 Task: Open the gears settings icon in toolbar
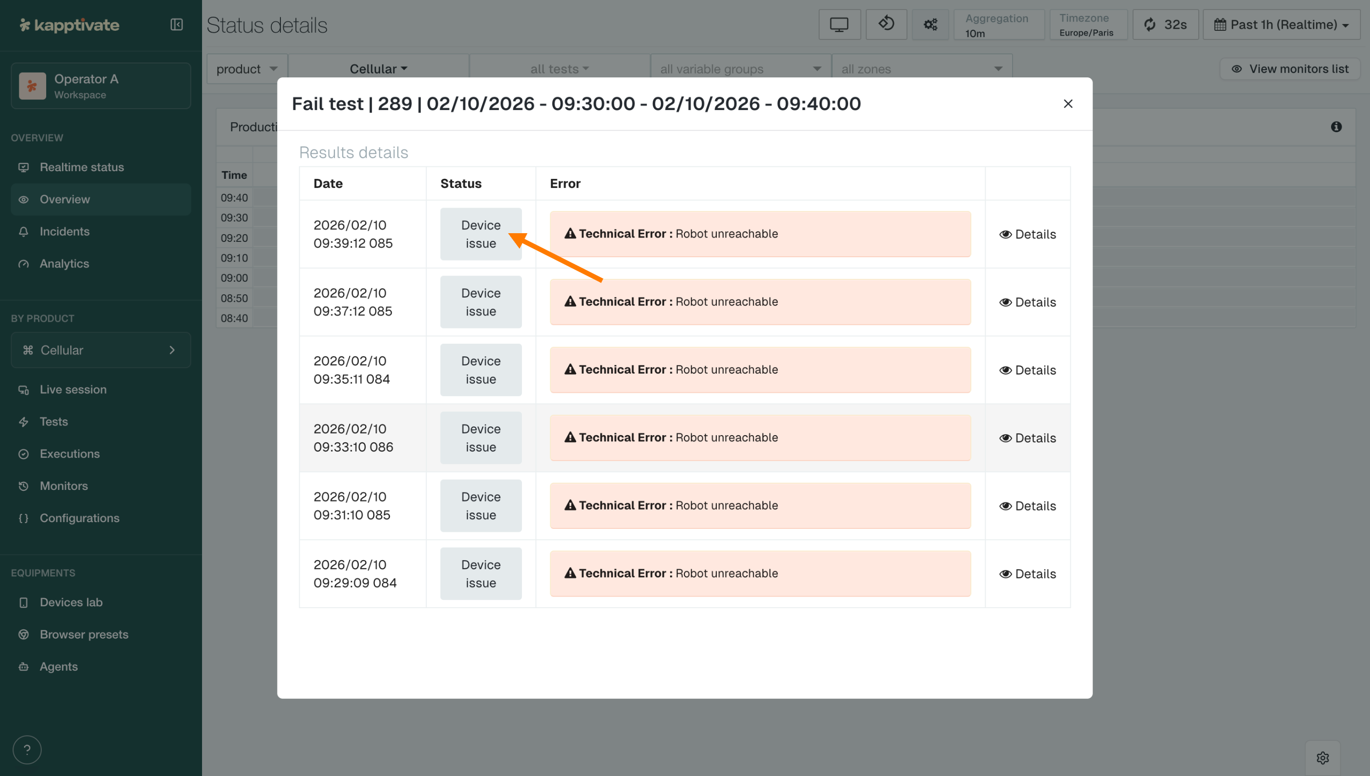pos(930,25)
